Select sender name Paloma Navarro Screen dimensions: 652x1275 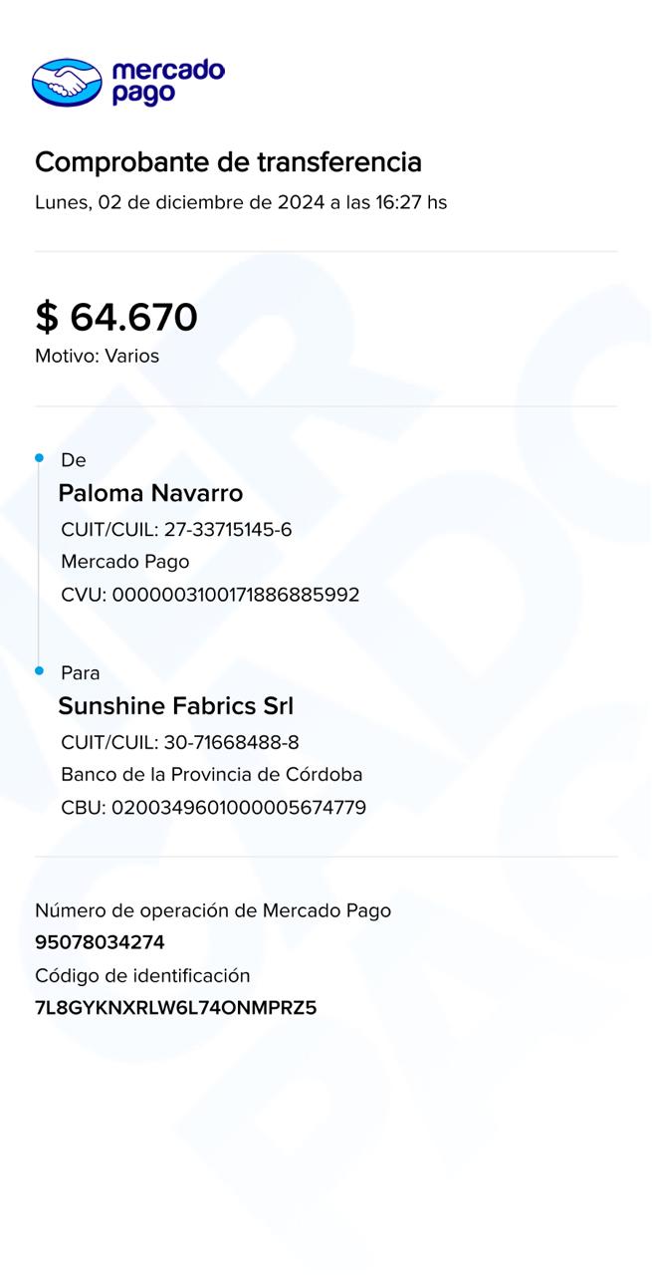click(150, 493)
